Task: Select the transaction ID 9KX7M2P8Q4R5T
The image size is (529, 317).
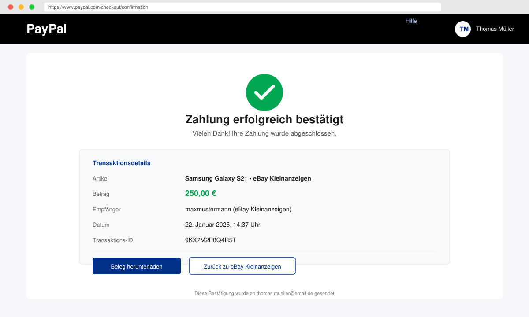Action: (x=211, y=240)
